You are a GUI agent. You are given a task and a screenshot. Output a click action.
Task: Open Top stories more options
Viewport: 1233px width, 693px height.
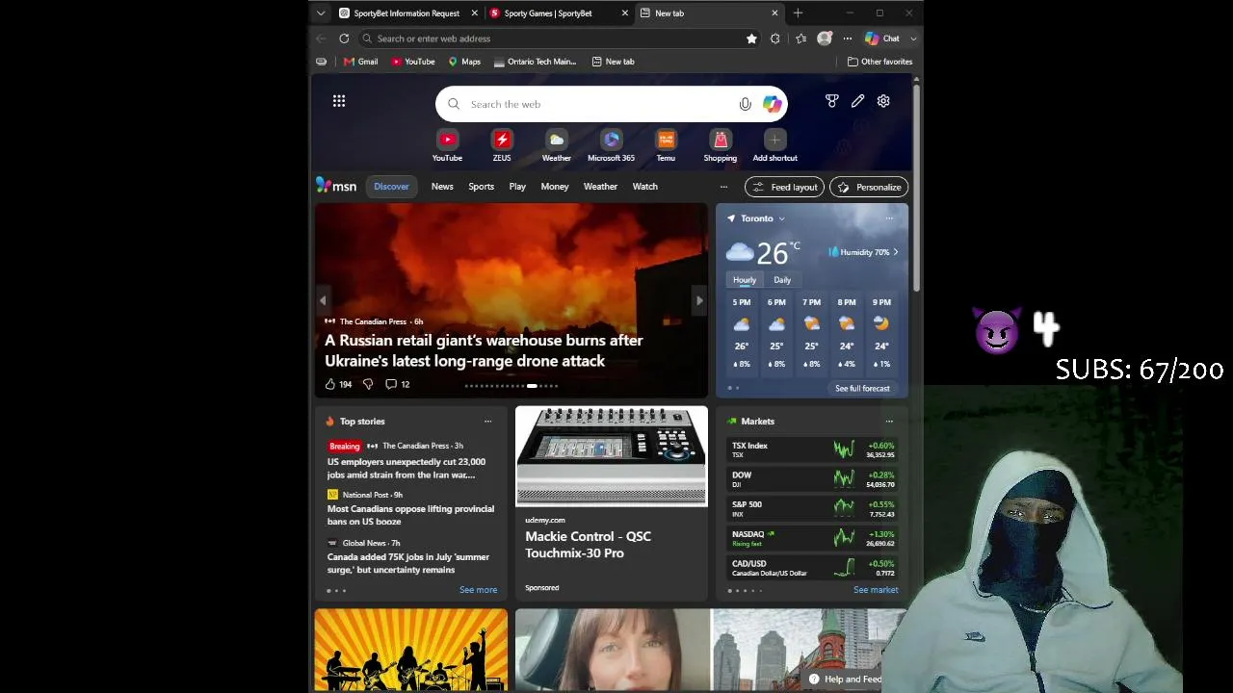click(487, 422)
